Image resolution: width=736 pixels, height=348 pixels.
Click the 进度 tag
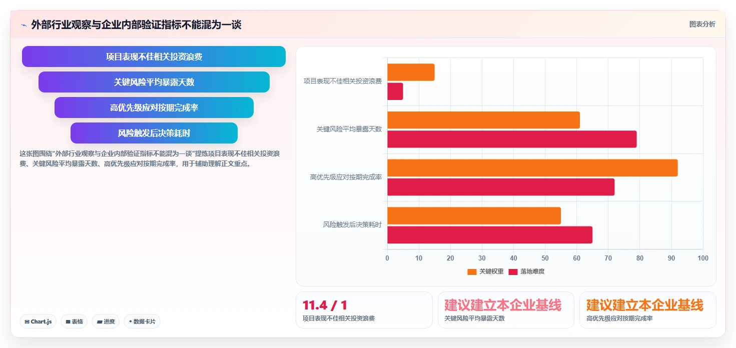(x=106, y=321)
